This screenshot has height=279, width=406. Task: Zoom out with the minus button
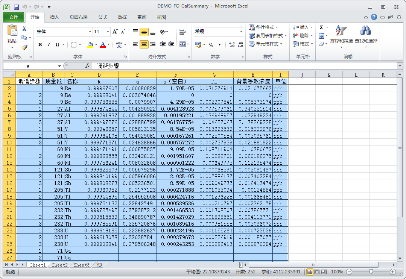coord(349,272)
